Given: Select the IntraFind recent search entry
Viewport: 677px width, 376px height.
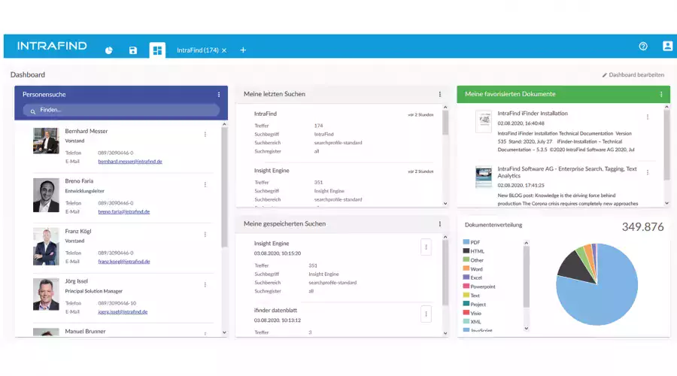Looking at the screenshot, I should coord(265,114).
